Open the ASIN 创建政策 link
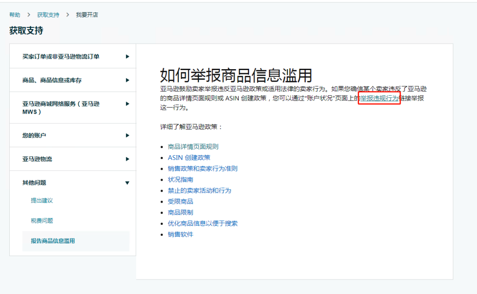 coord(189,157)
